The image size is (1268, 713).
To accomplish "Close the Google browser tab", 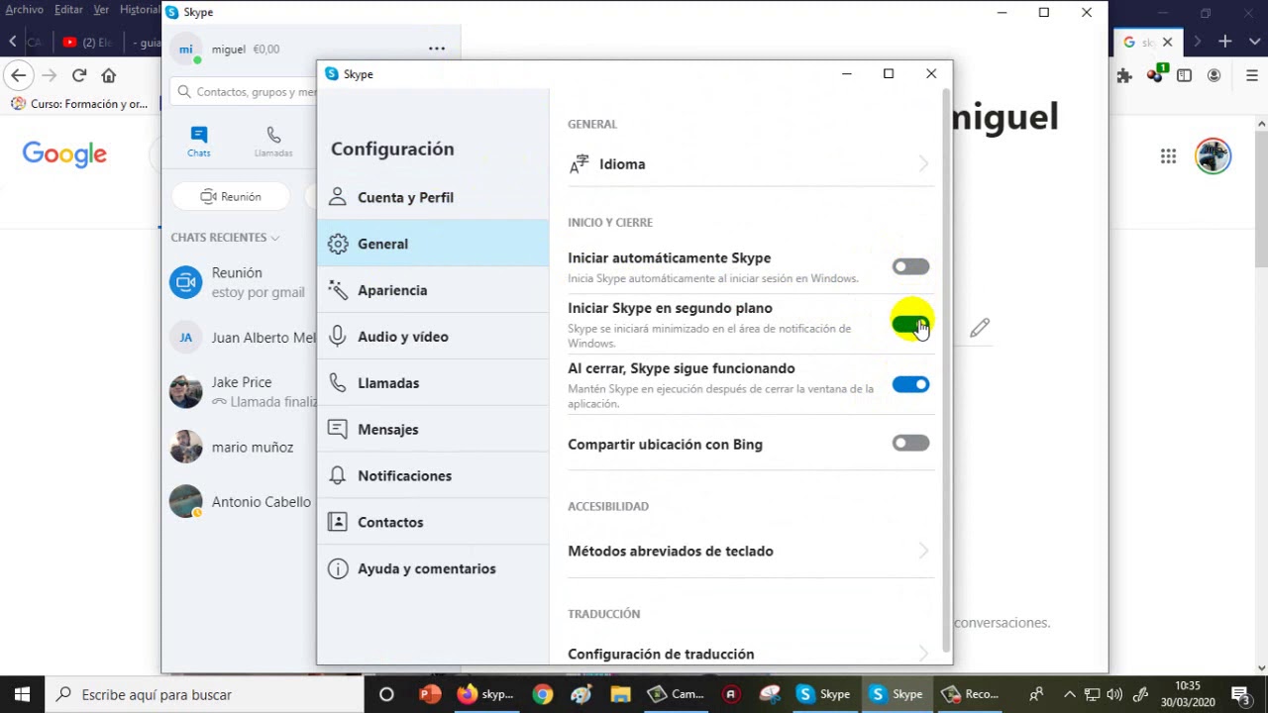I will coord(1167,43).
